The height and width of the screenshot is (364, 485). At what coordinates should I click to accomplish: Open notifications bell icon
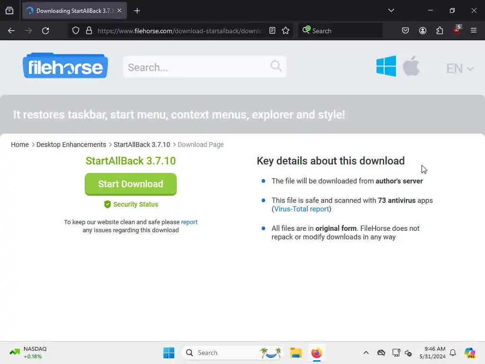(453, 353)
